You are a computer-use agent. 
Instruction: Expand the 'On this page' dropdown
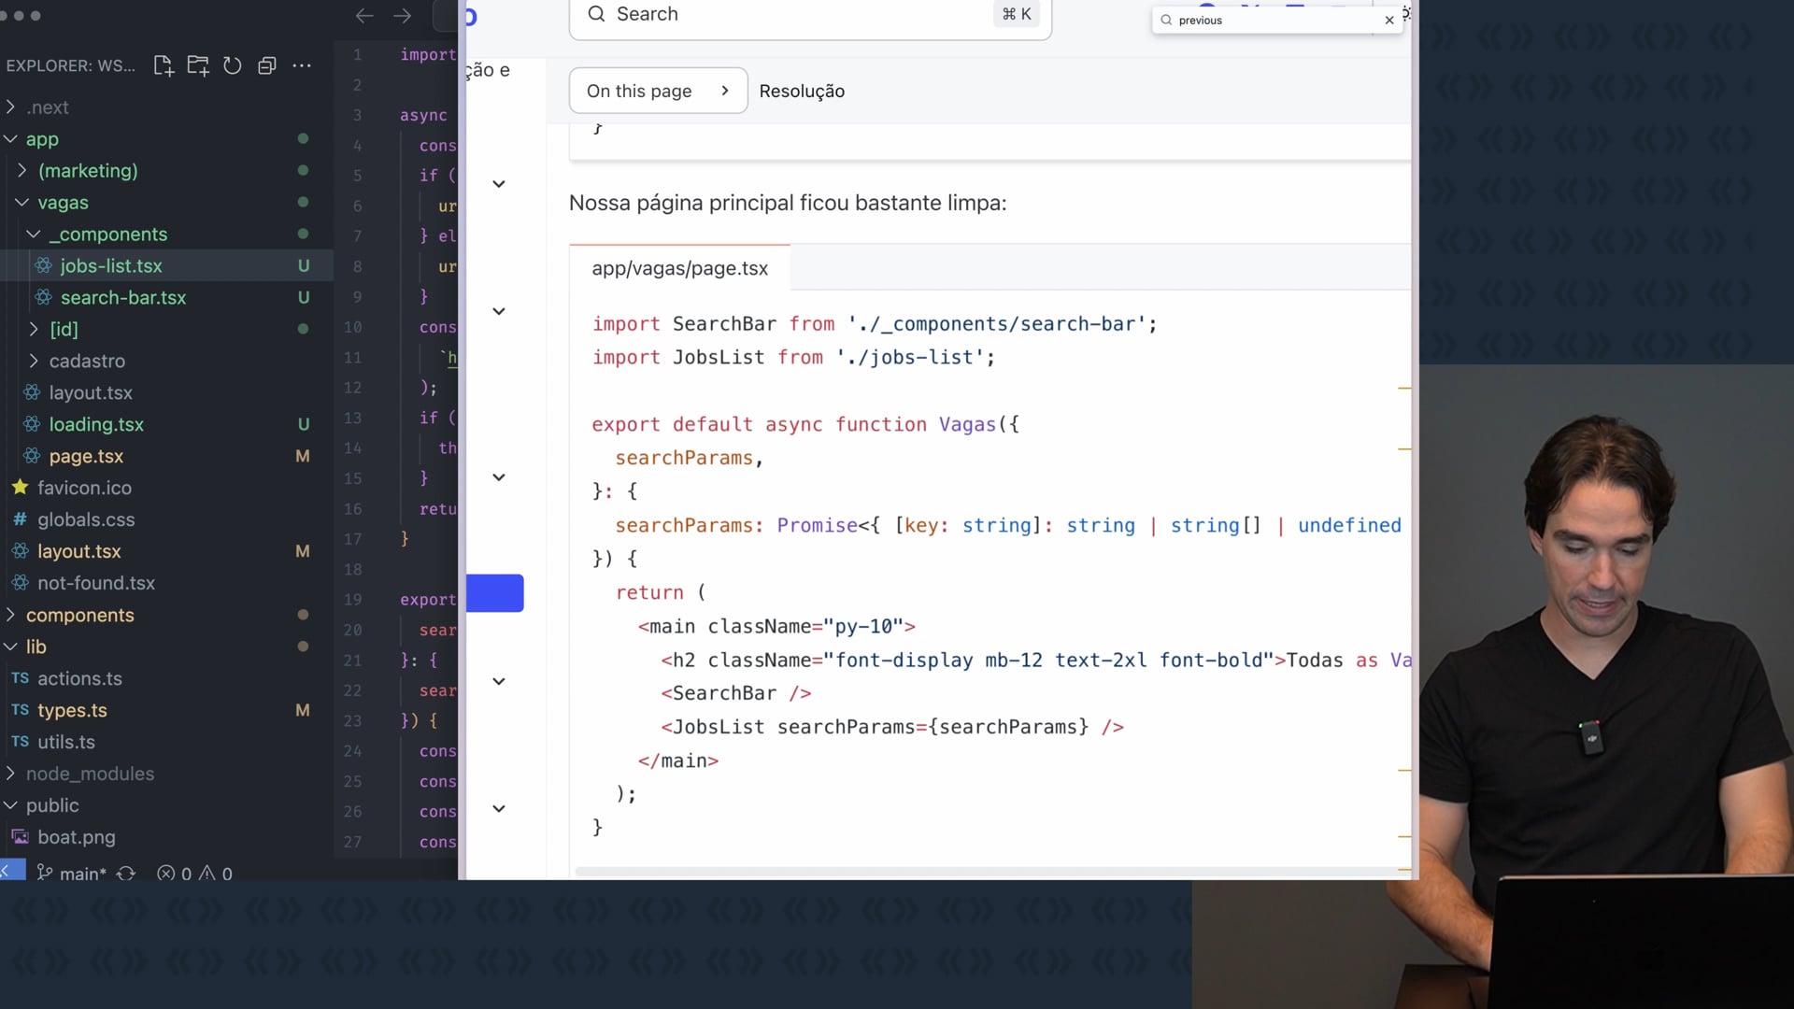[658, 91]
